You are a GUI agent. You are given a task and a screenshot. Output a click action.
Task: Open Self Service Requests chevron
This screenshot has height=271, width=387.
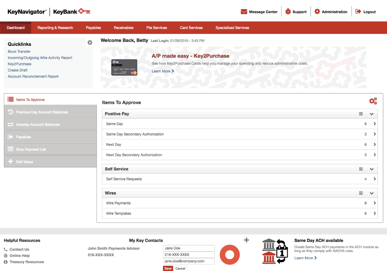coord(375,179)
